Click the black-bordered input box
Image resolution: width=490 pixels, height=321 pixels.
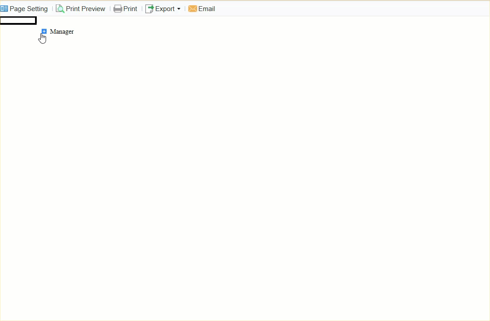18,20
